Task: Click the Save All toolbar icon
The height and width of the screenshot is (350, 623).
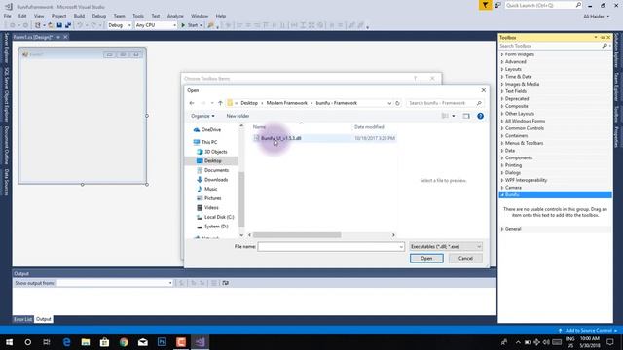Action: [x=68, y=25]
